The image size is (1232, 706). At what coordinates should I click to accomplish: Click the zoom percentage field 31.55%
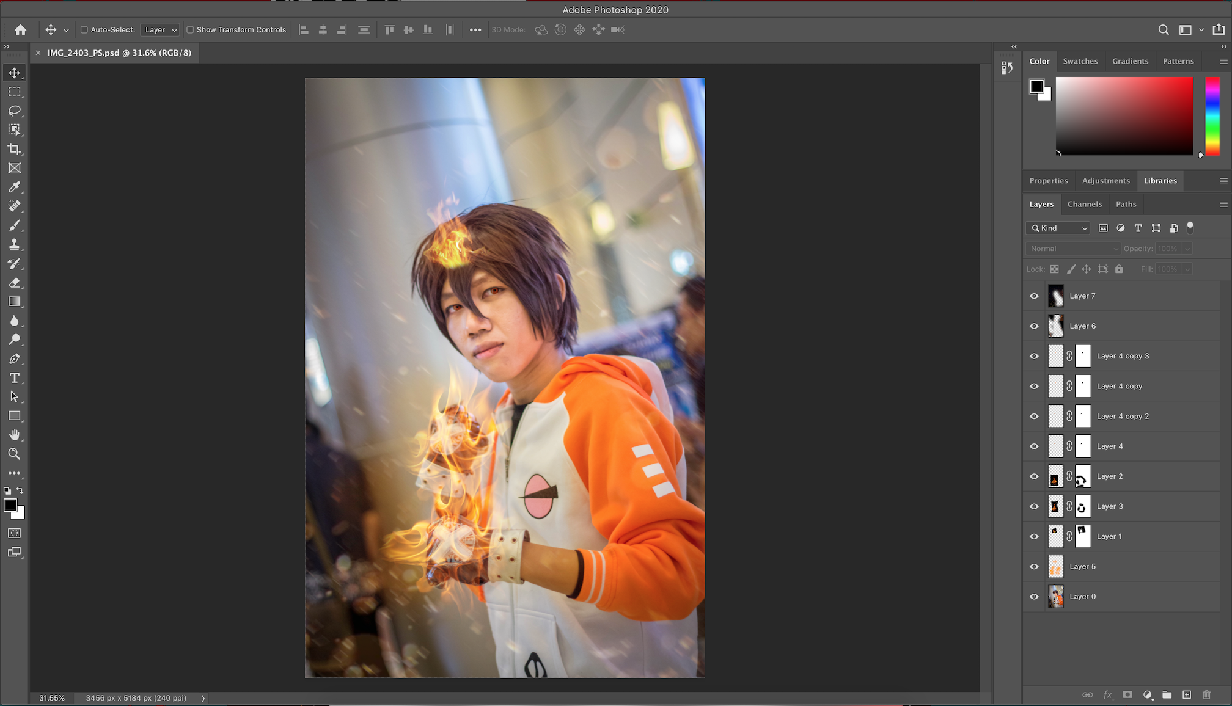52,698
